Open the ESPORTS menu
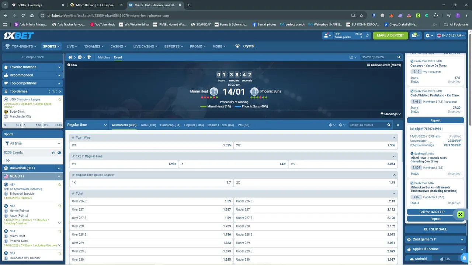 [x=174, y=46]
